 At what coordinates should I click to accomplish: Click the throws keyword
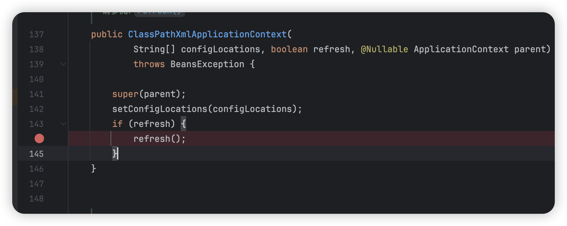[149, 64]
